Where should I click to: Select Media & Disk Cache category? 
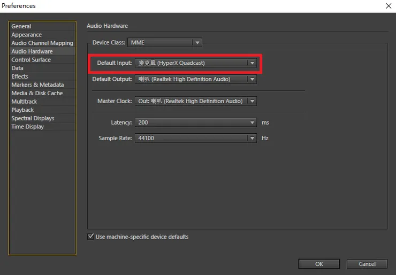pos(37,93)
